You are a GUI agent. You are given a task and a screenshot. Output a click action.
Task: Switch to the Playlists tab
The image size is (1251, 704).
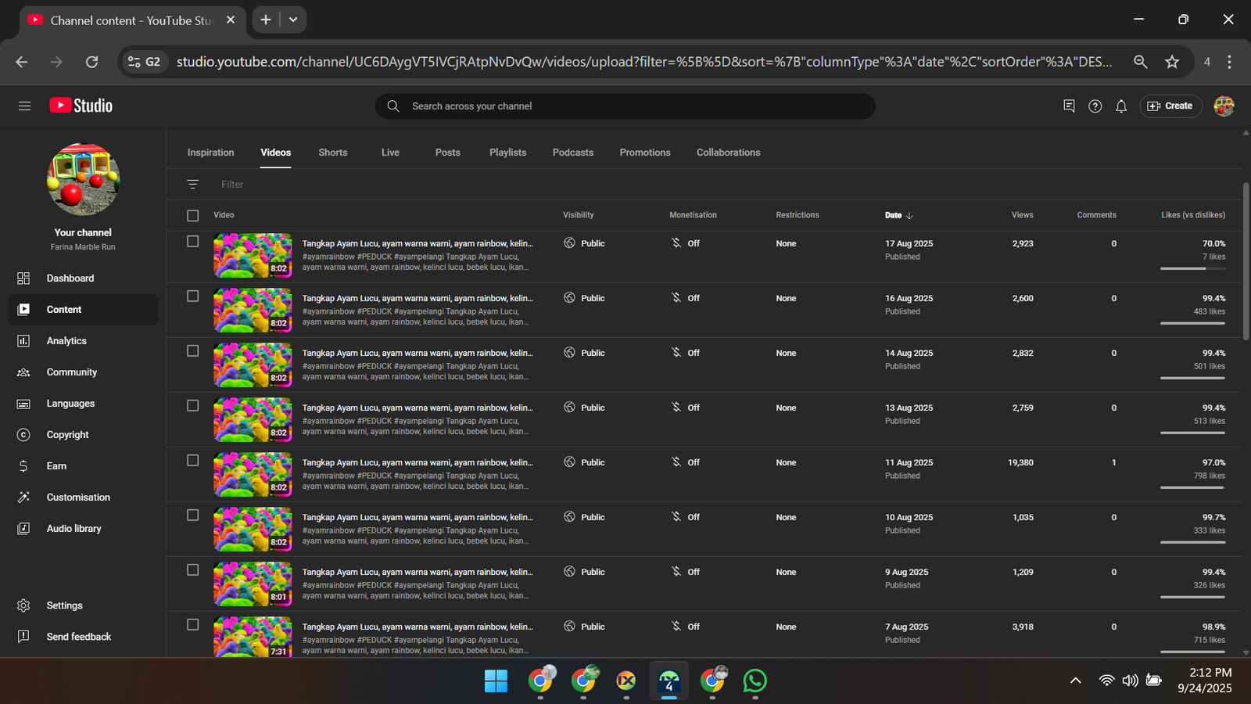tap(507, 153)
